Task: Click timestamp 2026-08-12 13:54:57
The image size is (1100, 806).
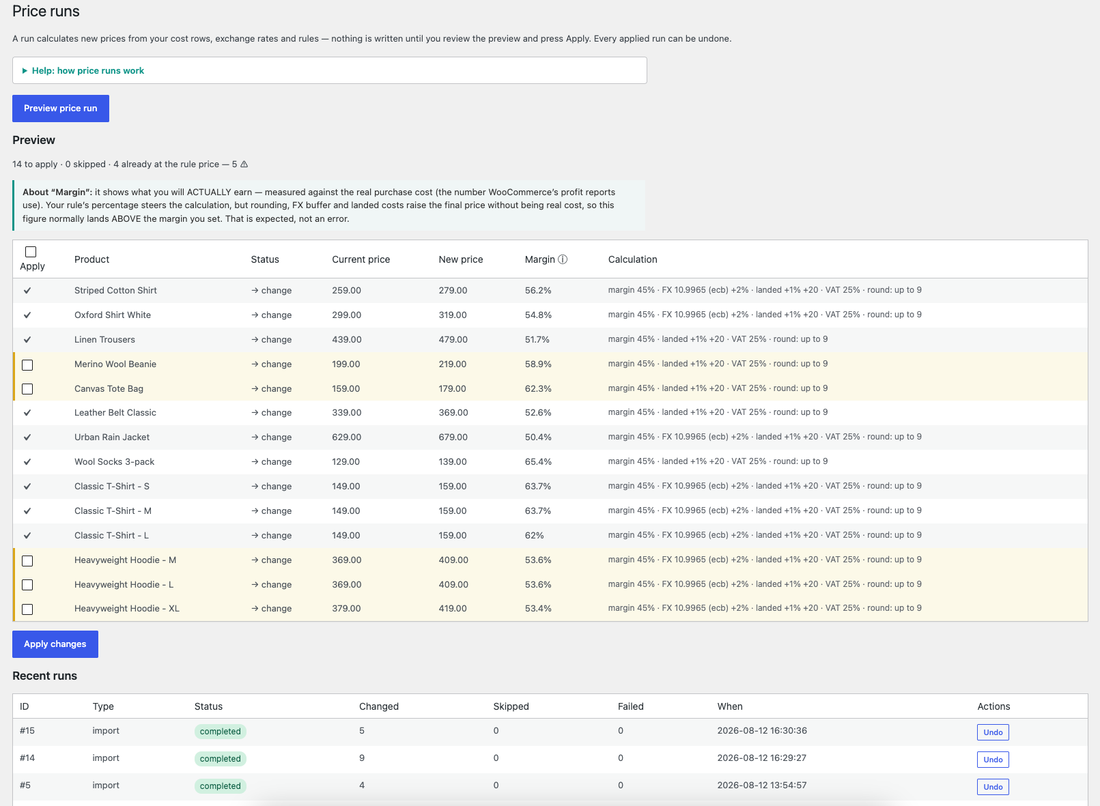Action: (761, 786)
